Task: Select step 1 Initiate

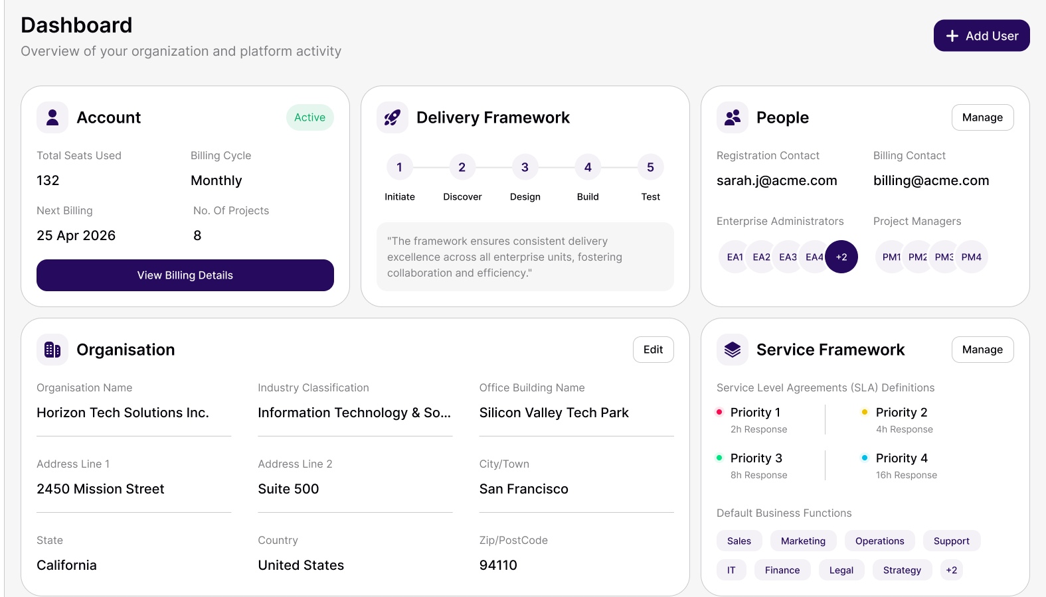Action: 400,167
